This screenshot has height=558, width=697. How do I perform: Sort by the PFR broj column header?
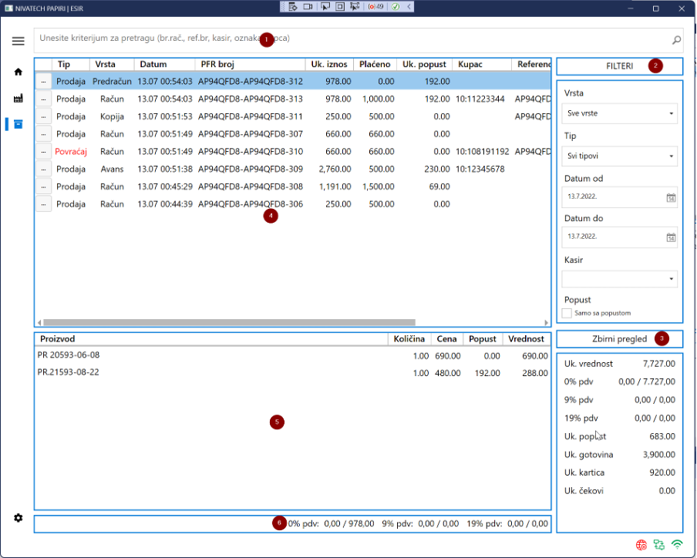pyautogui.click(x=251, y=65)
